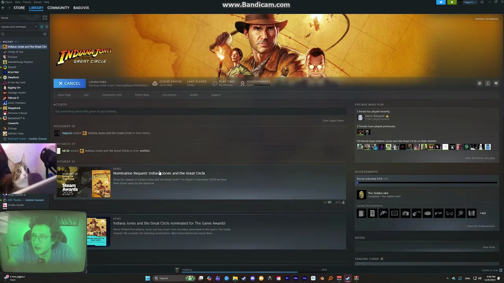Screen dimensions: 504x283
Task: Open the Friends menu
Action: 28,2
